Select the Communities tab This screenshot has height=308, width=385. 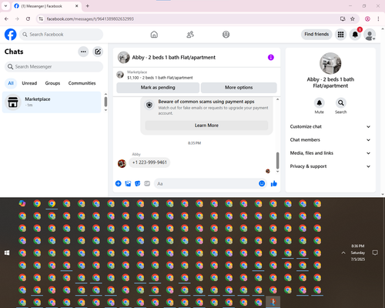(x=82, y=83)
